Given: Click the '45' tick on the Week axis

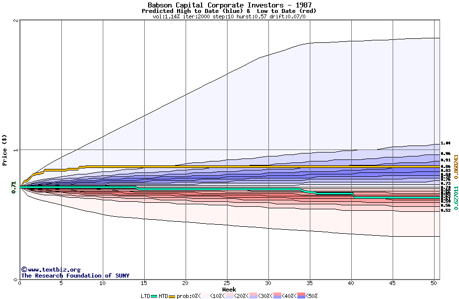Looking at the screenshot, I should (393, 283).
